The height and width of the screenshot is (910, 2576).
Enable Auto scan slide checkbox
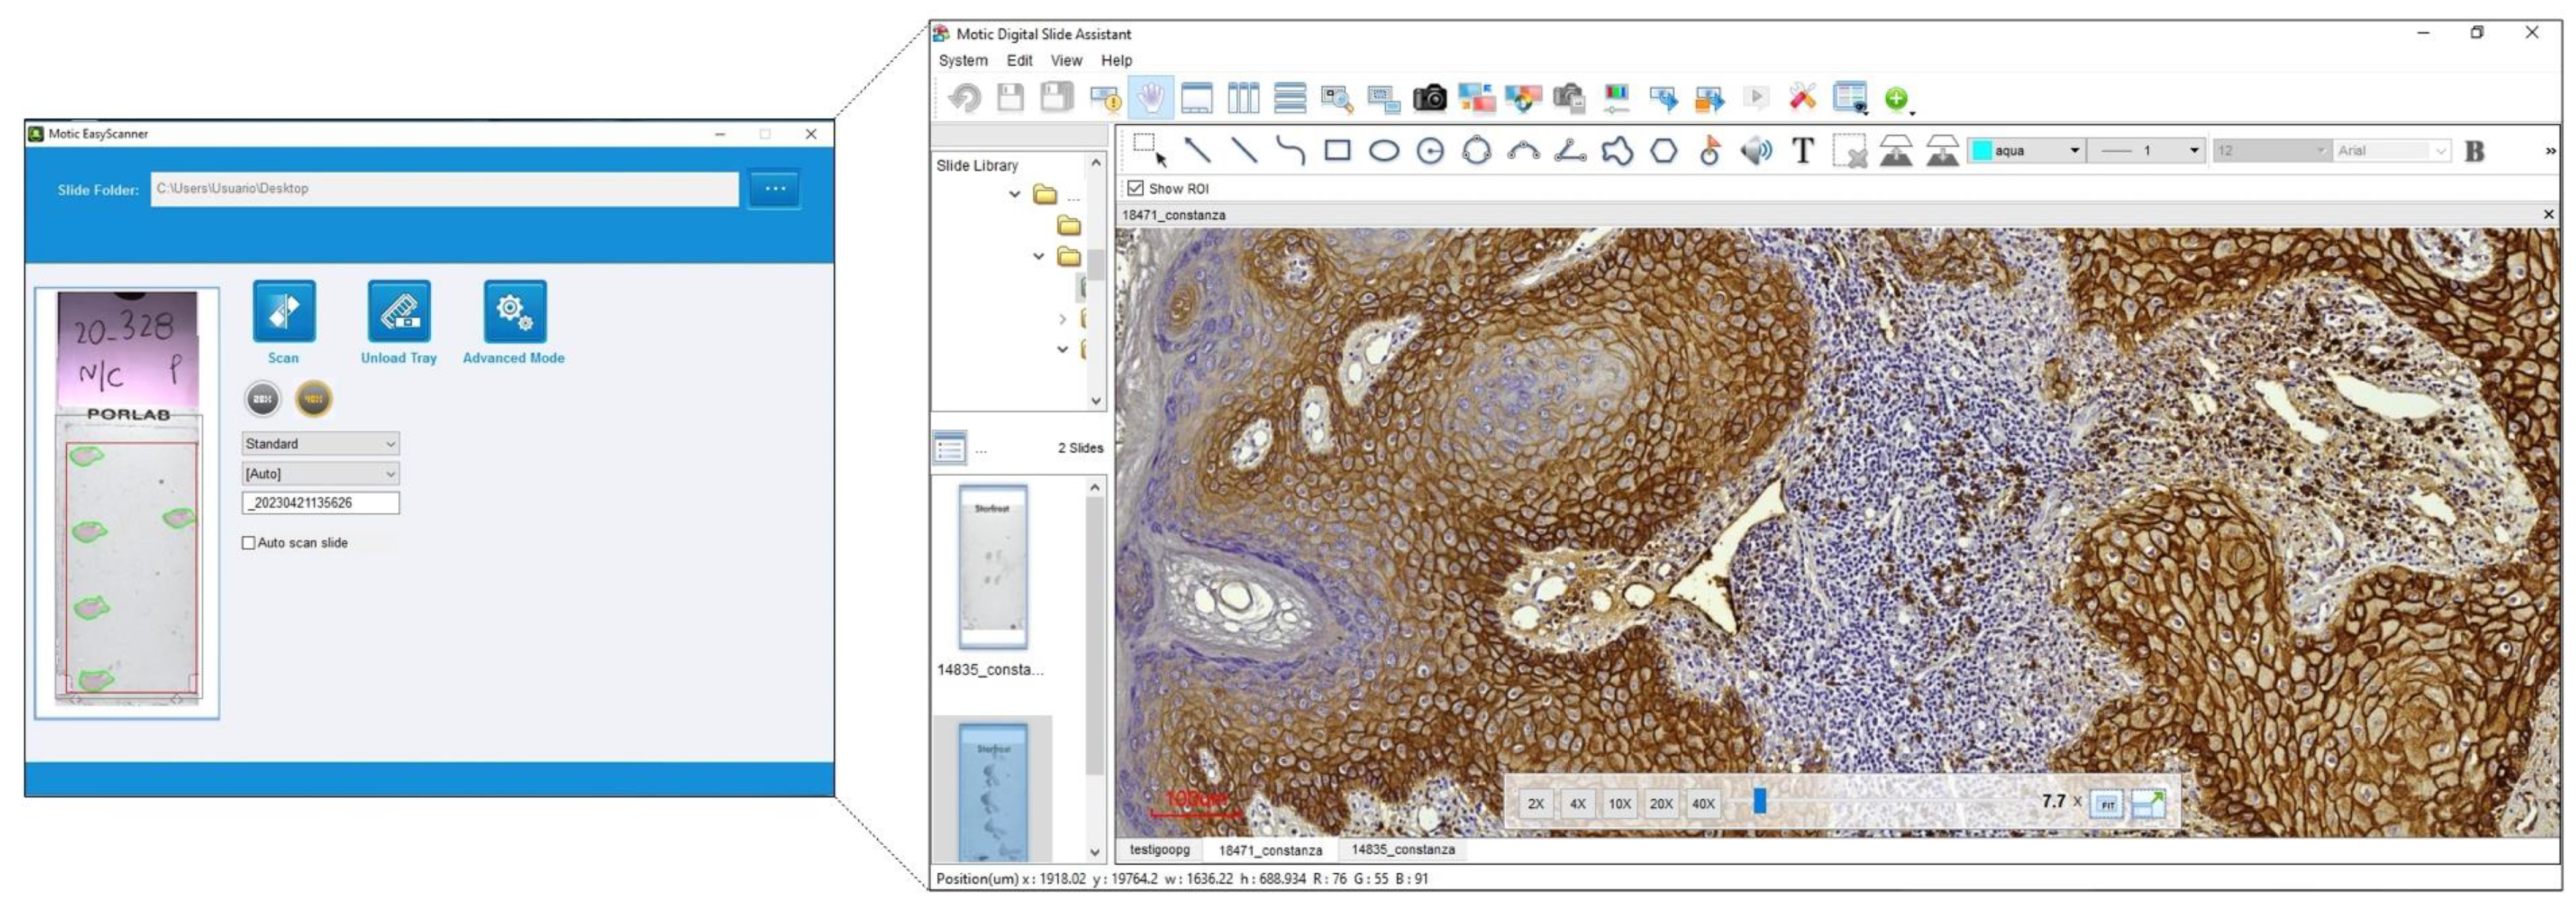(249, 543)
